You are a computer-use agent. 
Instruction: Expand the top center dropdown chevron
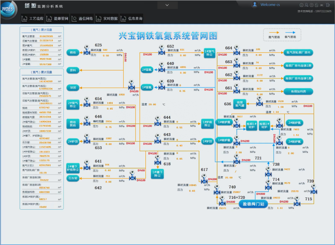pos(167,5)
